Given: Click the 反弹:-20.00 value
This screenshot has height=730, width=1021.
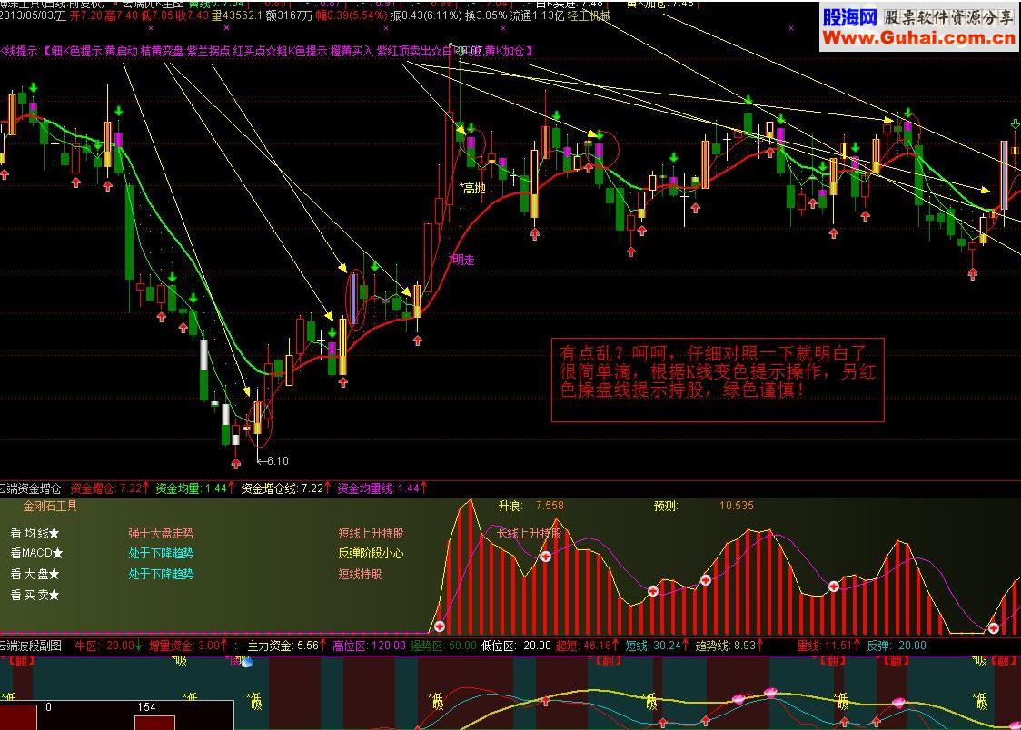Looking at the screenshot, I should tap(897, 646).
